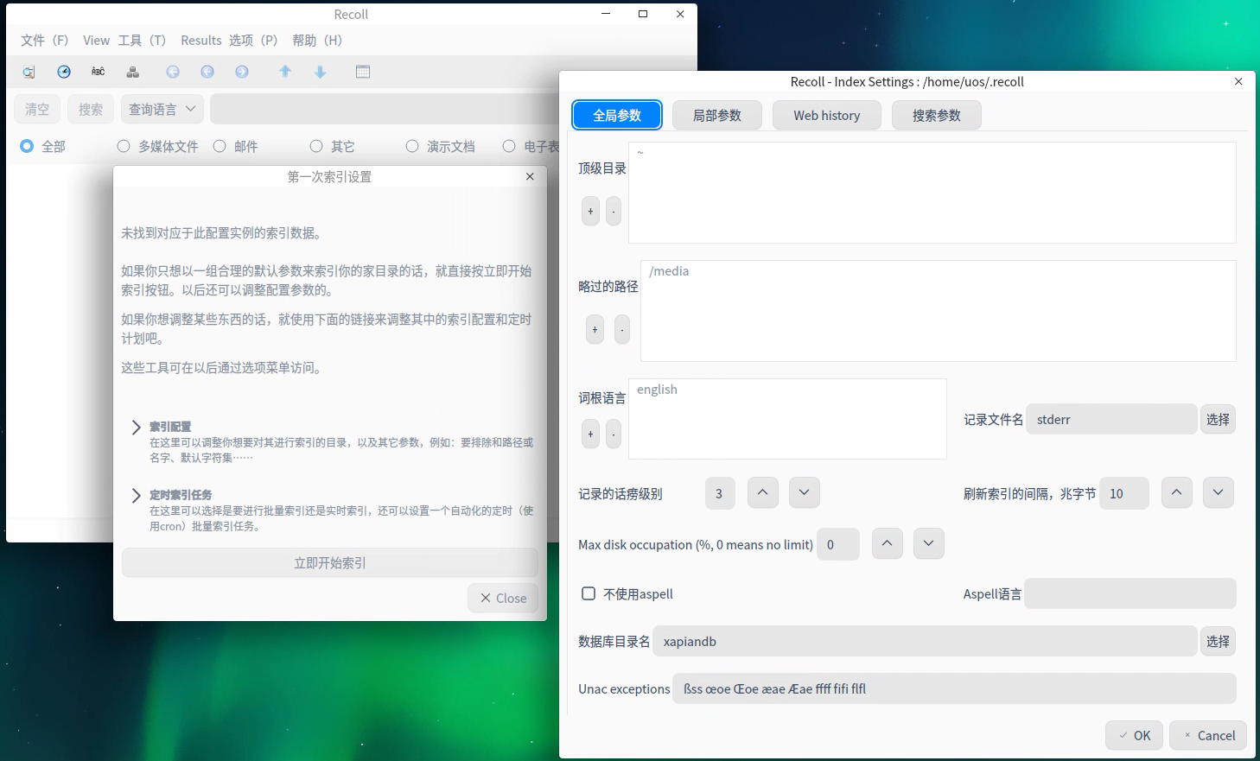This screenshot has height=761, width=1260.
Task: Go to first results page icon
Action: [173, 72]
